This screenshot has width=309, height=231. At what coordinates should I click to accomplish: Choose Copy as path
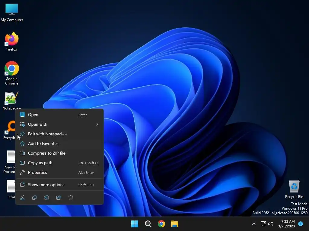click(x=59, y=163)
